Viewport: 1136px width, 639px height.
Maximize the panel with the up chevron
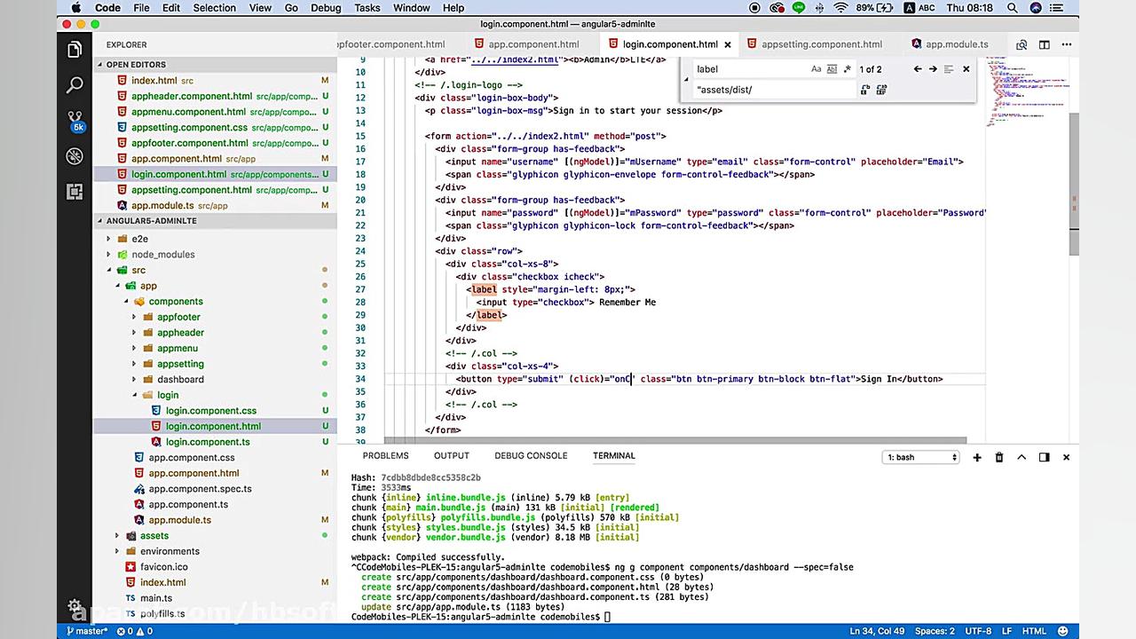click(x=1022, y=457)
